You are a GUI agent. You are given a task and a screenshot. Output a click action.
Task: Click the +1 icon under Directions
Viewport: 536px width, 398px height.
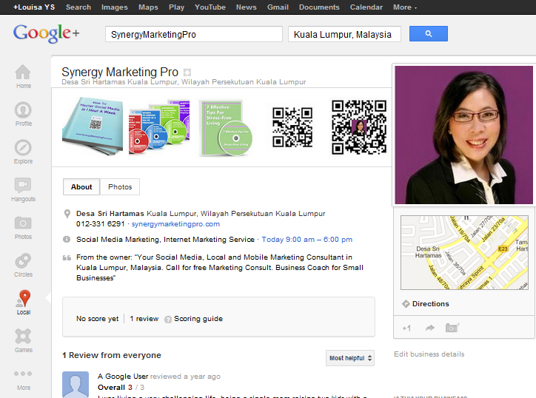coord(406,328)
